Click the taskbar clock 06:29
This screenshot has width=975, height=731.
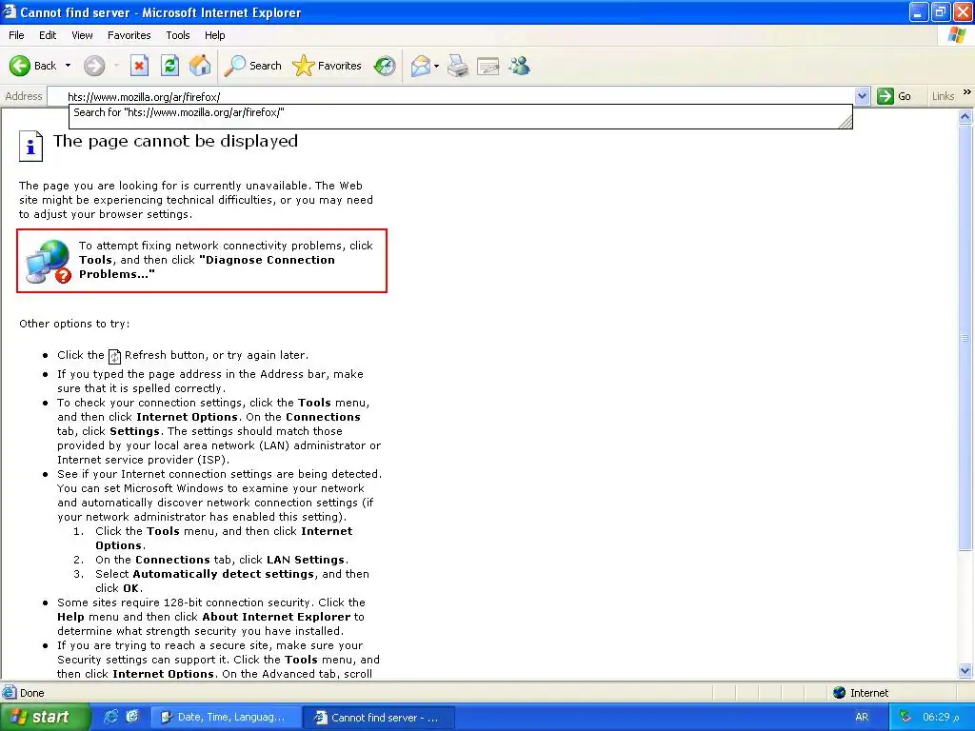coord(940,718)
